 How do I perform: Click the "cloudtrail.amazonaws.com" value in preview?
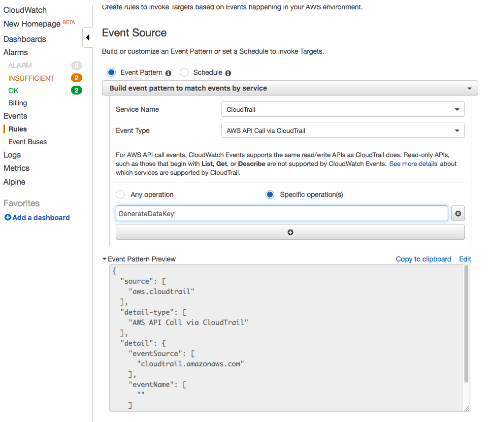pyautogui.click(x=191, y=364)
